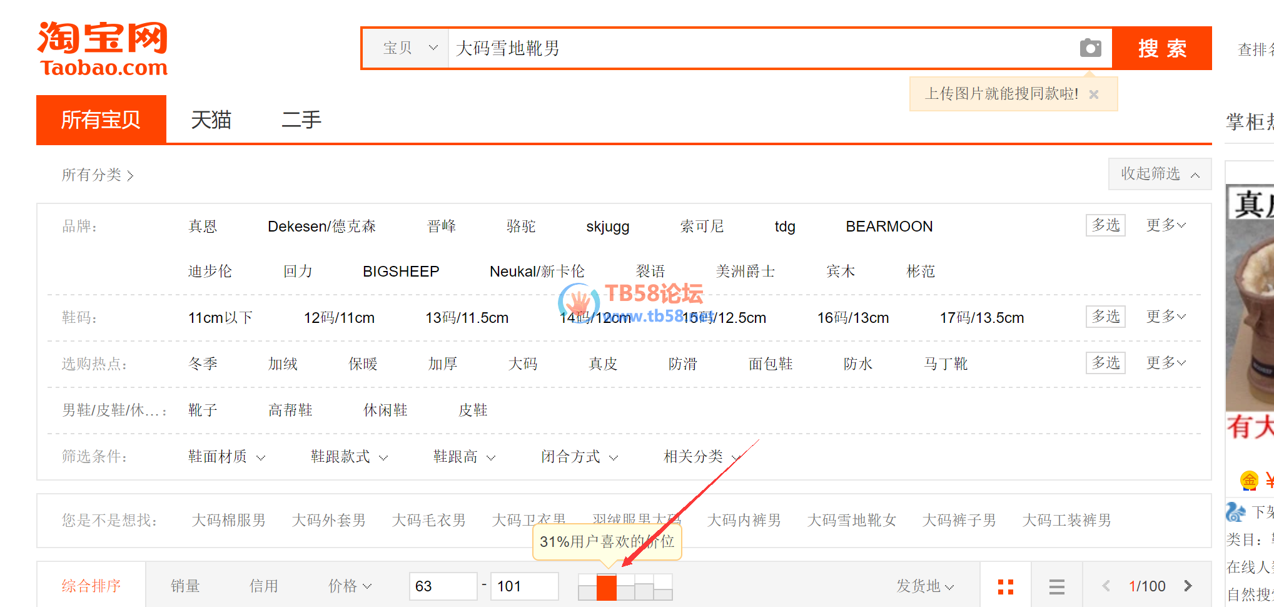Screen dimensions: 1274x607
Task: Switch to the 天猫 tab
Action: coord(211,120)
